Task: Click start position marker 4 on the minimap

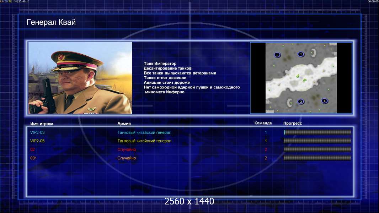Action: (x=325, y=101)
